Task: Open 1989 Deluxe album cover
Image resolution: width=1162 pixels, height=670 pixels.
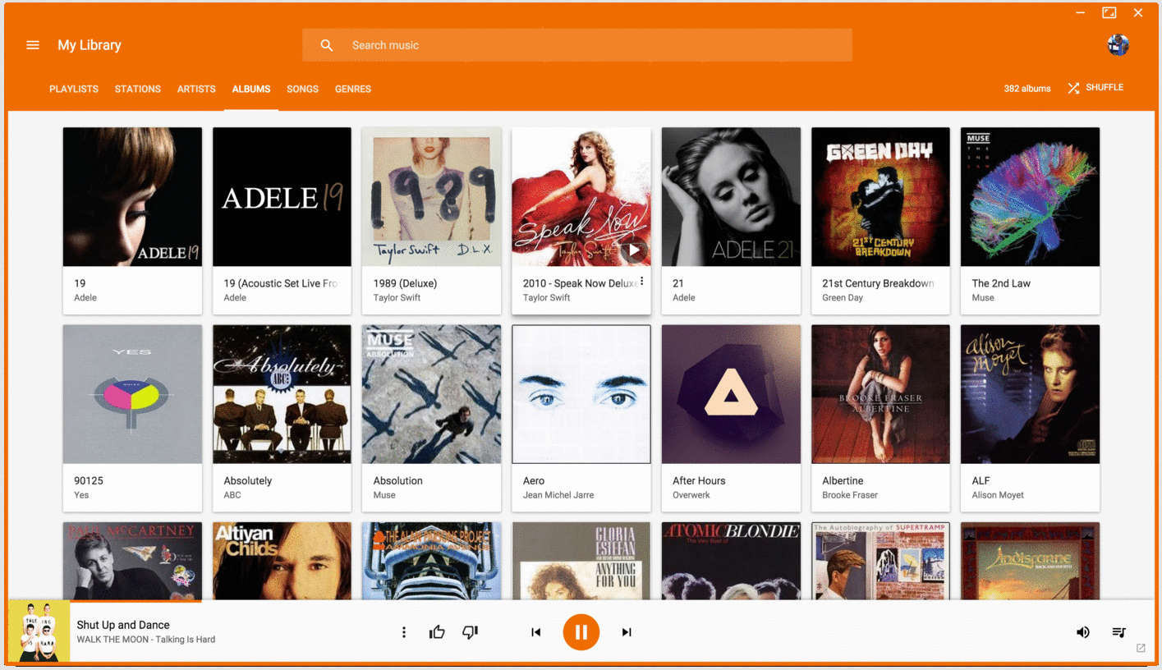Action: [432, 196]
